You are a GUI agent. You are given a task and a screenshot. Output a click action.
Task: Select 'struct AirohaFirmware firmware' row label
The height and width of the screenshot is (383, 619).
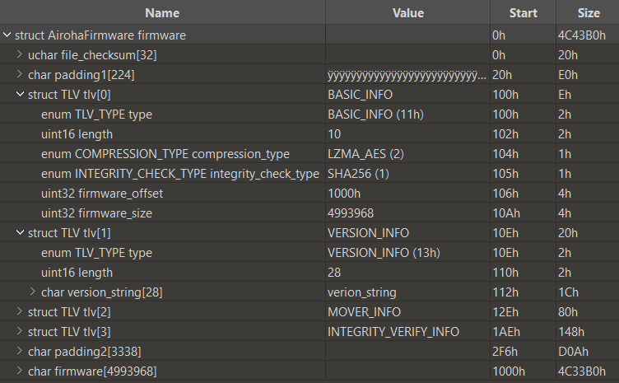tap(100, 35)
